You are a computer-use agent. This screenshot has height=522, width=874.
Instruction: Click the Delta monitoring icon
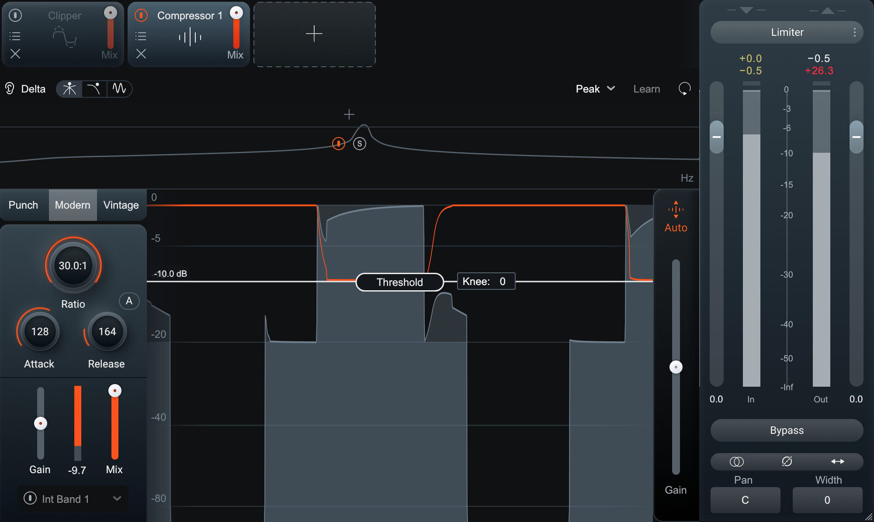click(x=11, y=88)
